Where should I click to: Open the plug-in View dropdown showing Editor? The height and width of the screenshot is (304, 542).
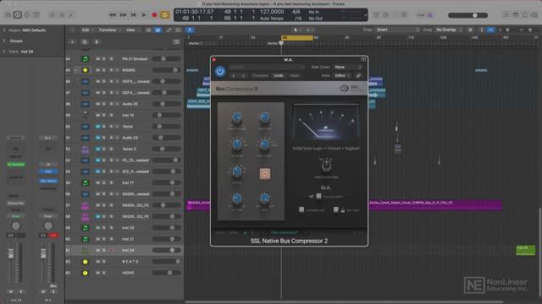pyautogui.click(x=342, y=76)
